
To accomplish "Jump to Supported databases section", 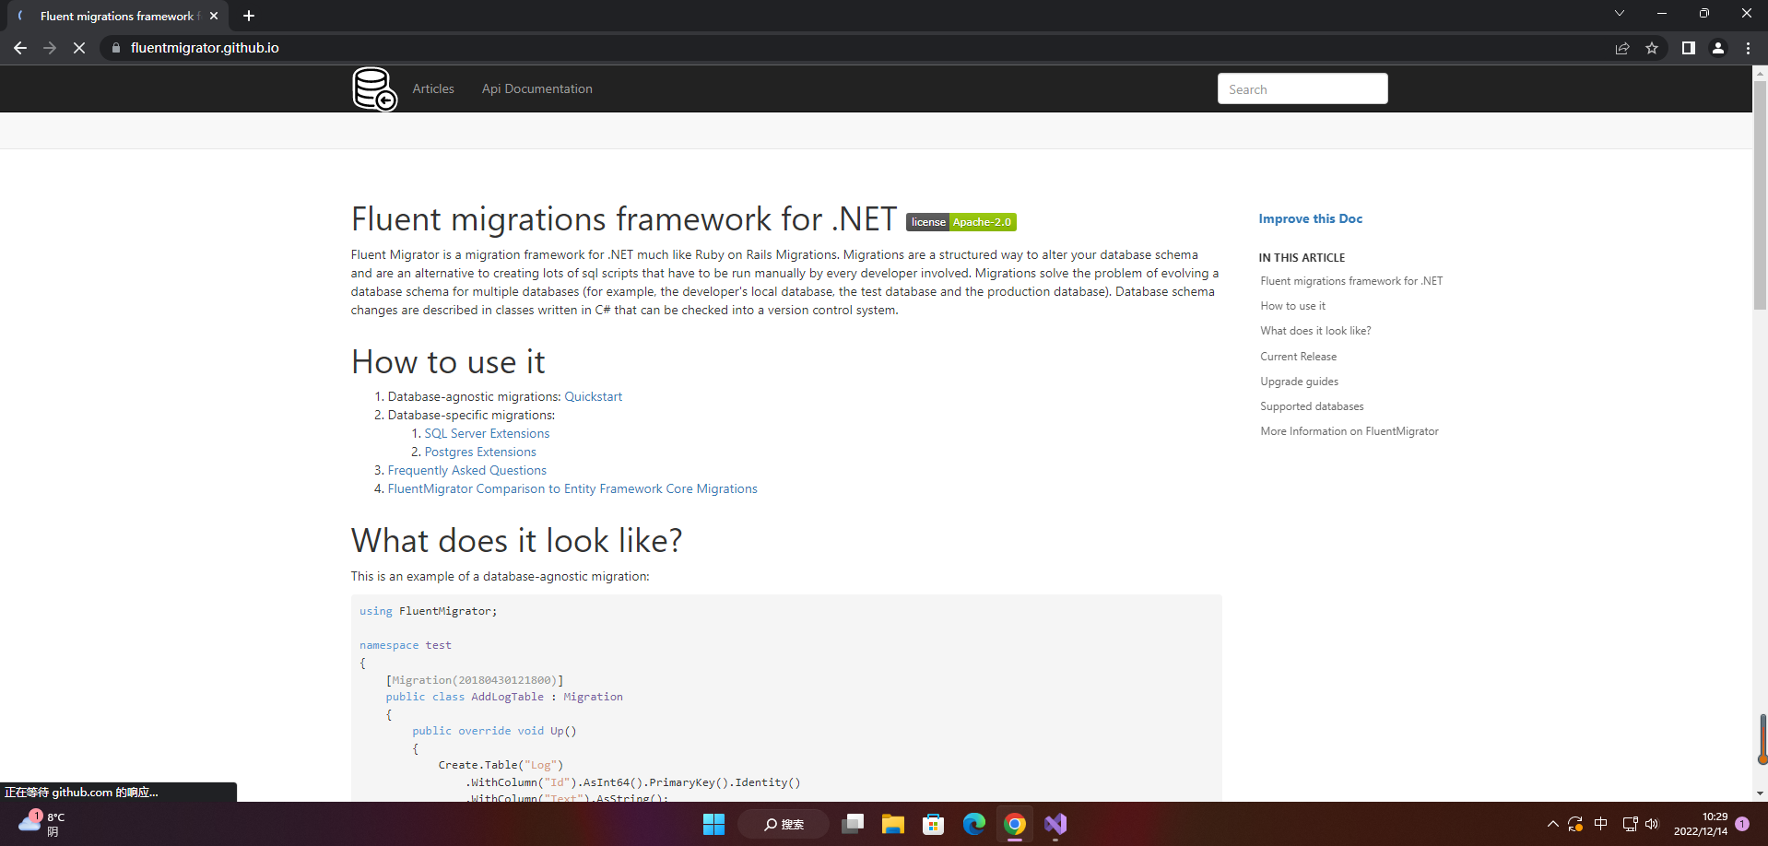I will click(x=1312, y=406).
